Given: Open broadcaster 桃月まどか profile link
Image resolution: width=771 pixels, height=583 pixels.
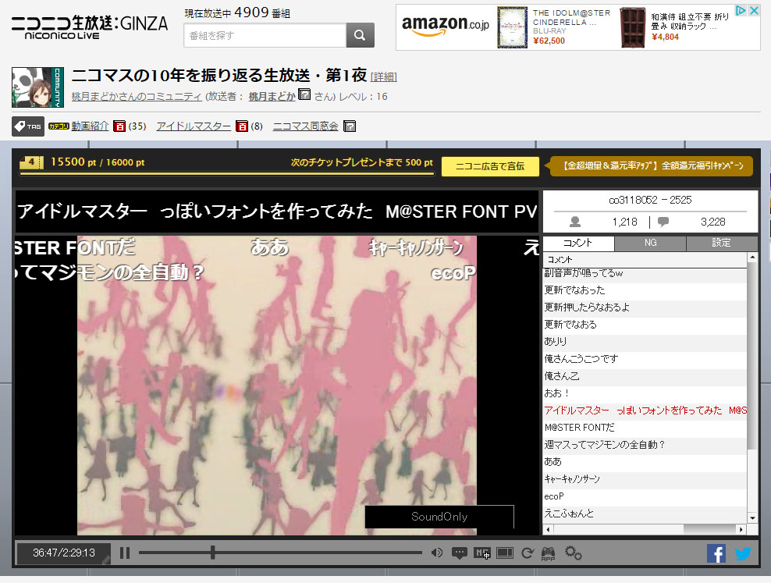Looking at the screenshot, I should [x=272, y=96].
